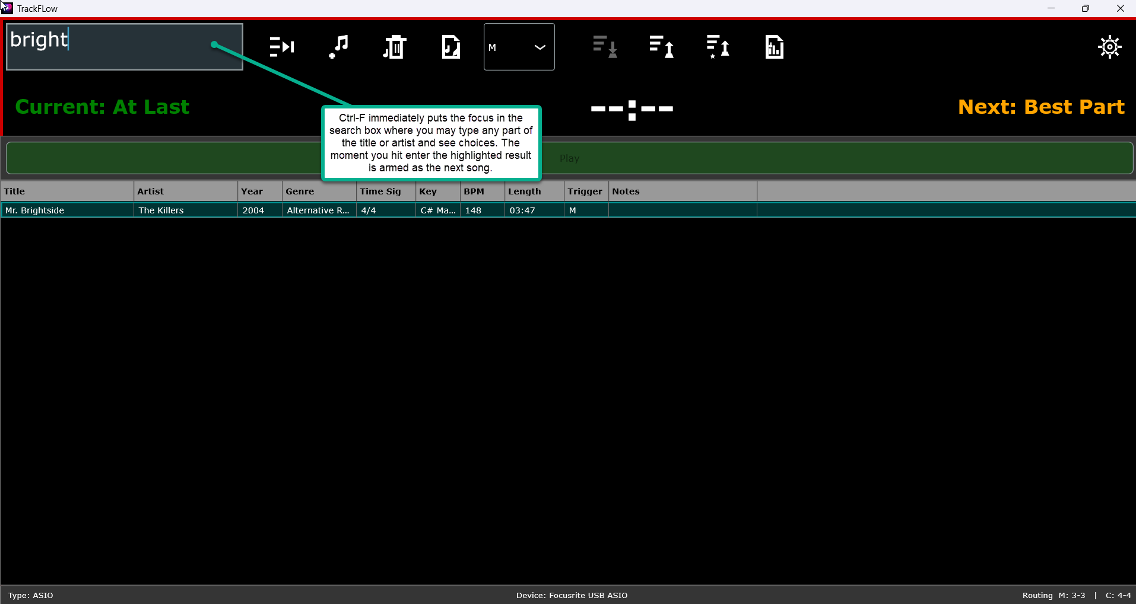This screenshot has width=1136, height=604.
Task: Click the delete song trash icon
Action: pos(394,47)
